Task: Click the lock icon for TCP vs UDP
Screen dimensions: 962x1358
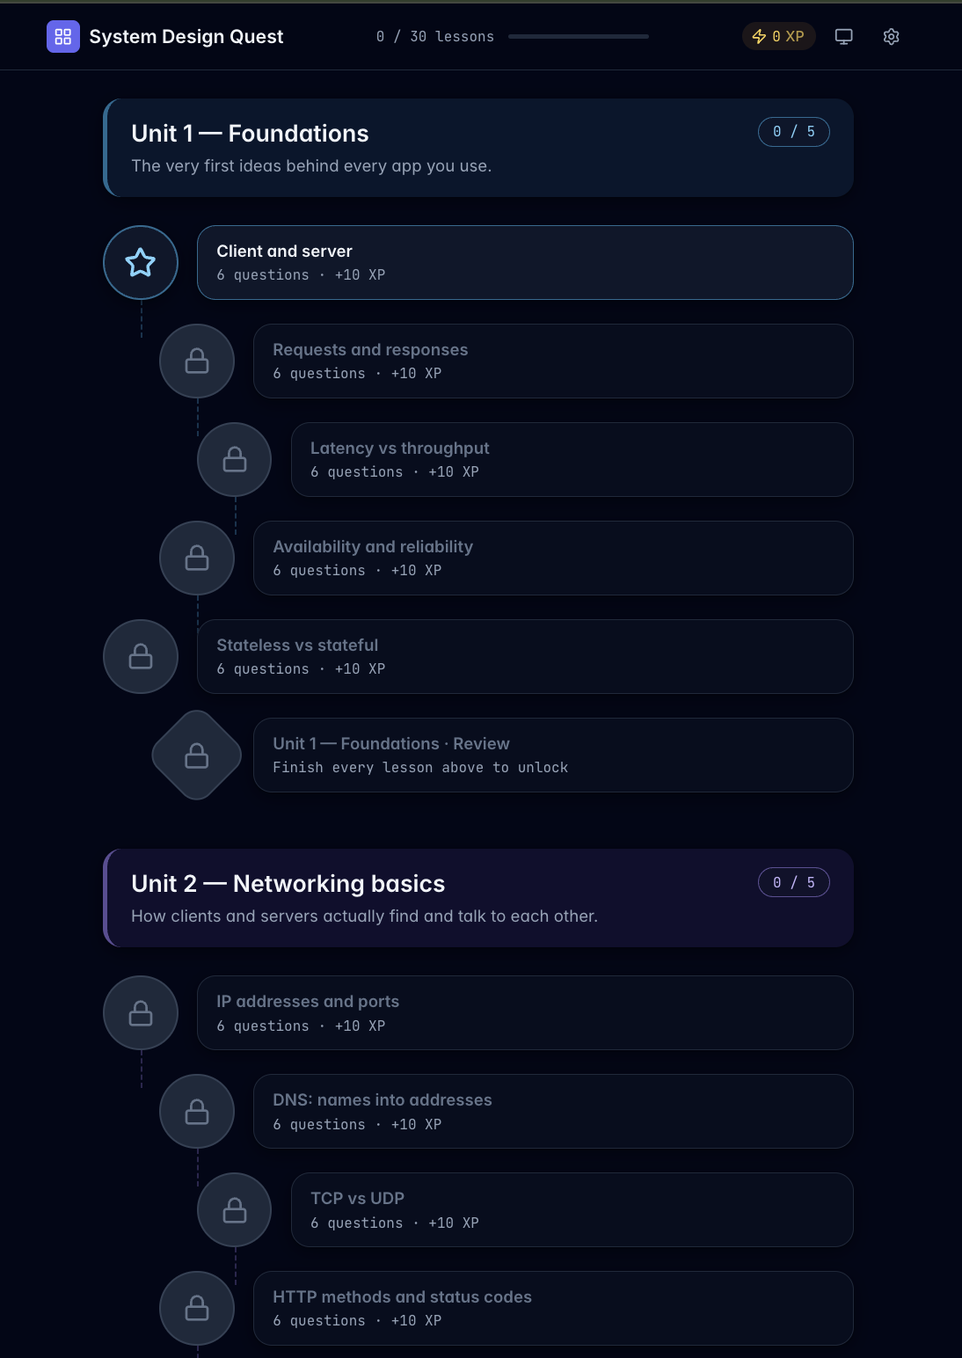Action: [234, 1209]
